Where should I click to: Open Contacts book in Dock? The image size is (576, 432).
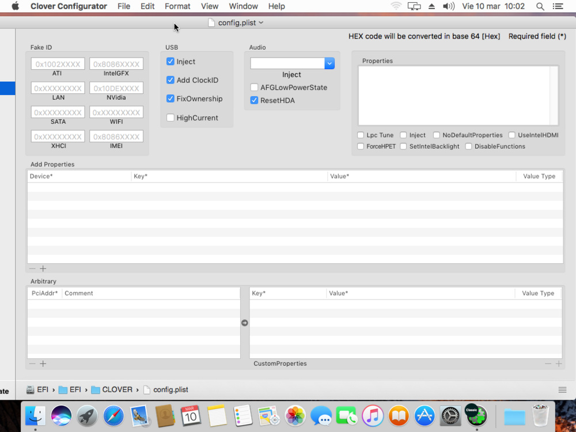coord(165,416)
